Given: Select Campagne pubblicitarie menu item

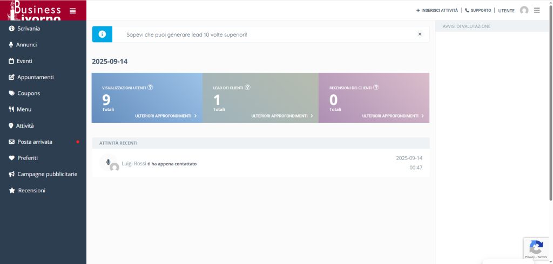Looking at the screenshot, I should point(47,174).
